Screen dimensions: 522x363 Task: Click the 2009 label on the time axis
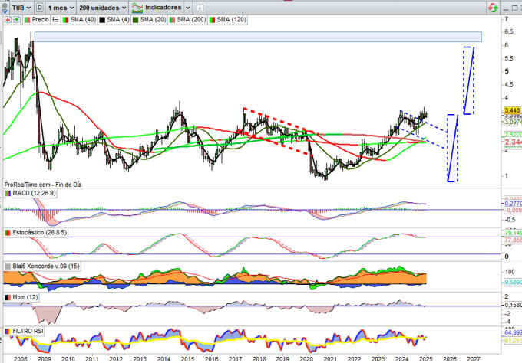[45, 359]
